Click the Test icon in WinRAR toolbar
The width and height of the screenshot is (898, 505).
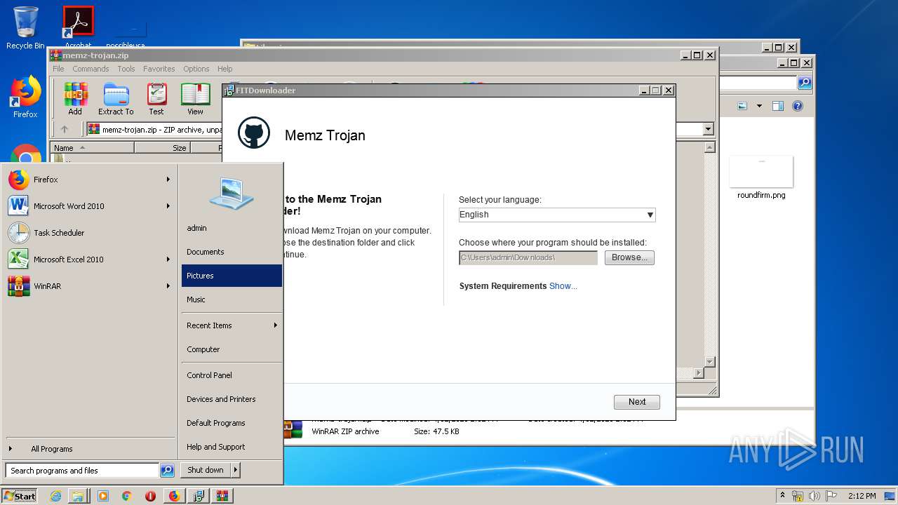(156, 99)
